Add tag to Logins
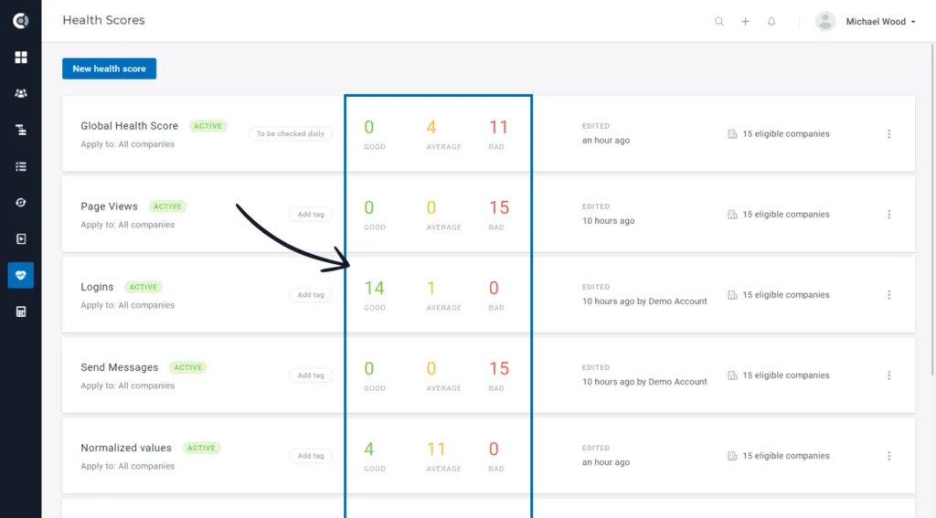 point(311,295)
